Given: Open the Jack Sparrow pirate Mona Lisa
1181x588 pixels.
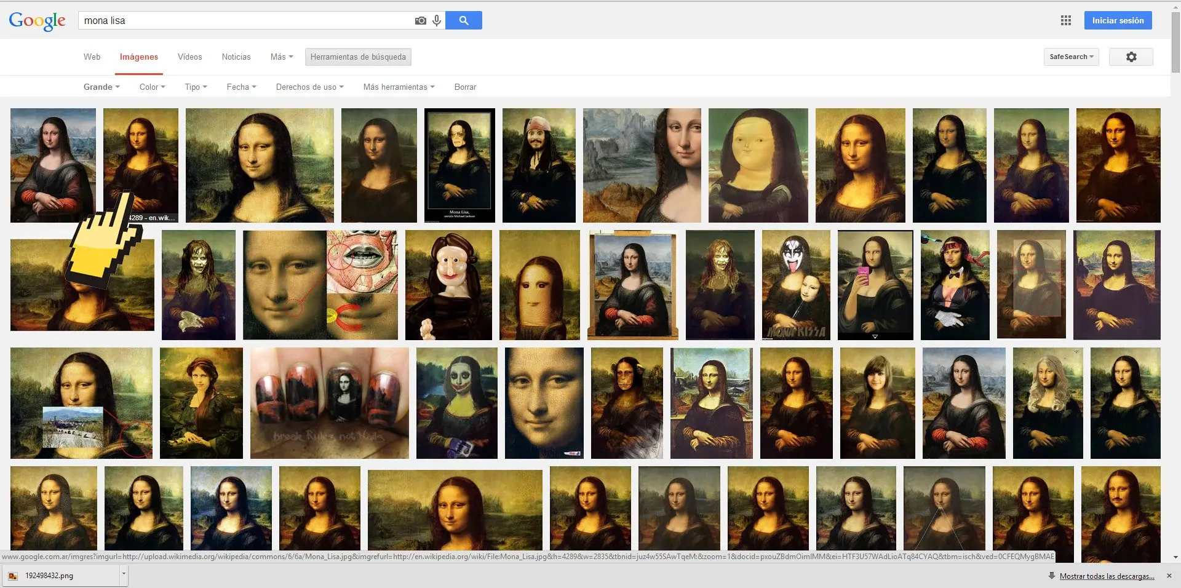Looking at the screenshot, I should tap(539, 165).
